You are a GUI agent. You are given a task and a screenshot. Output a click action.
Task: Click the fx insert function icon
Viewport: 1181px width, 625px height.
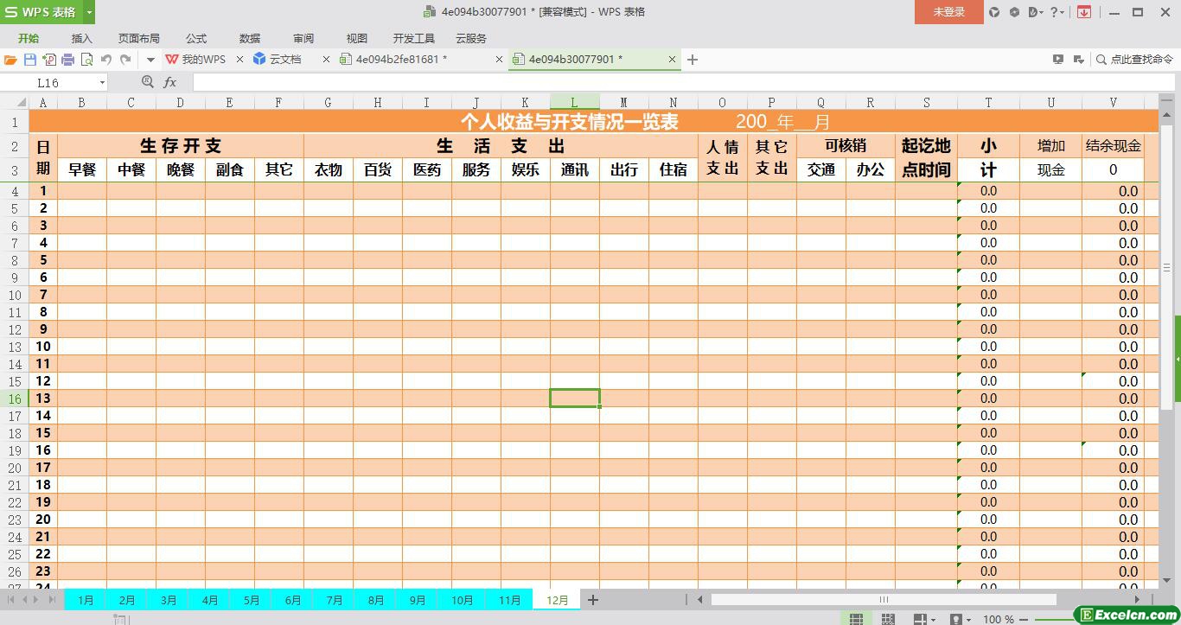tap(170, 82)
